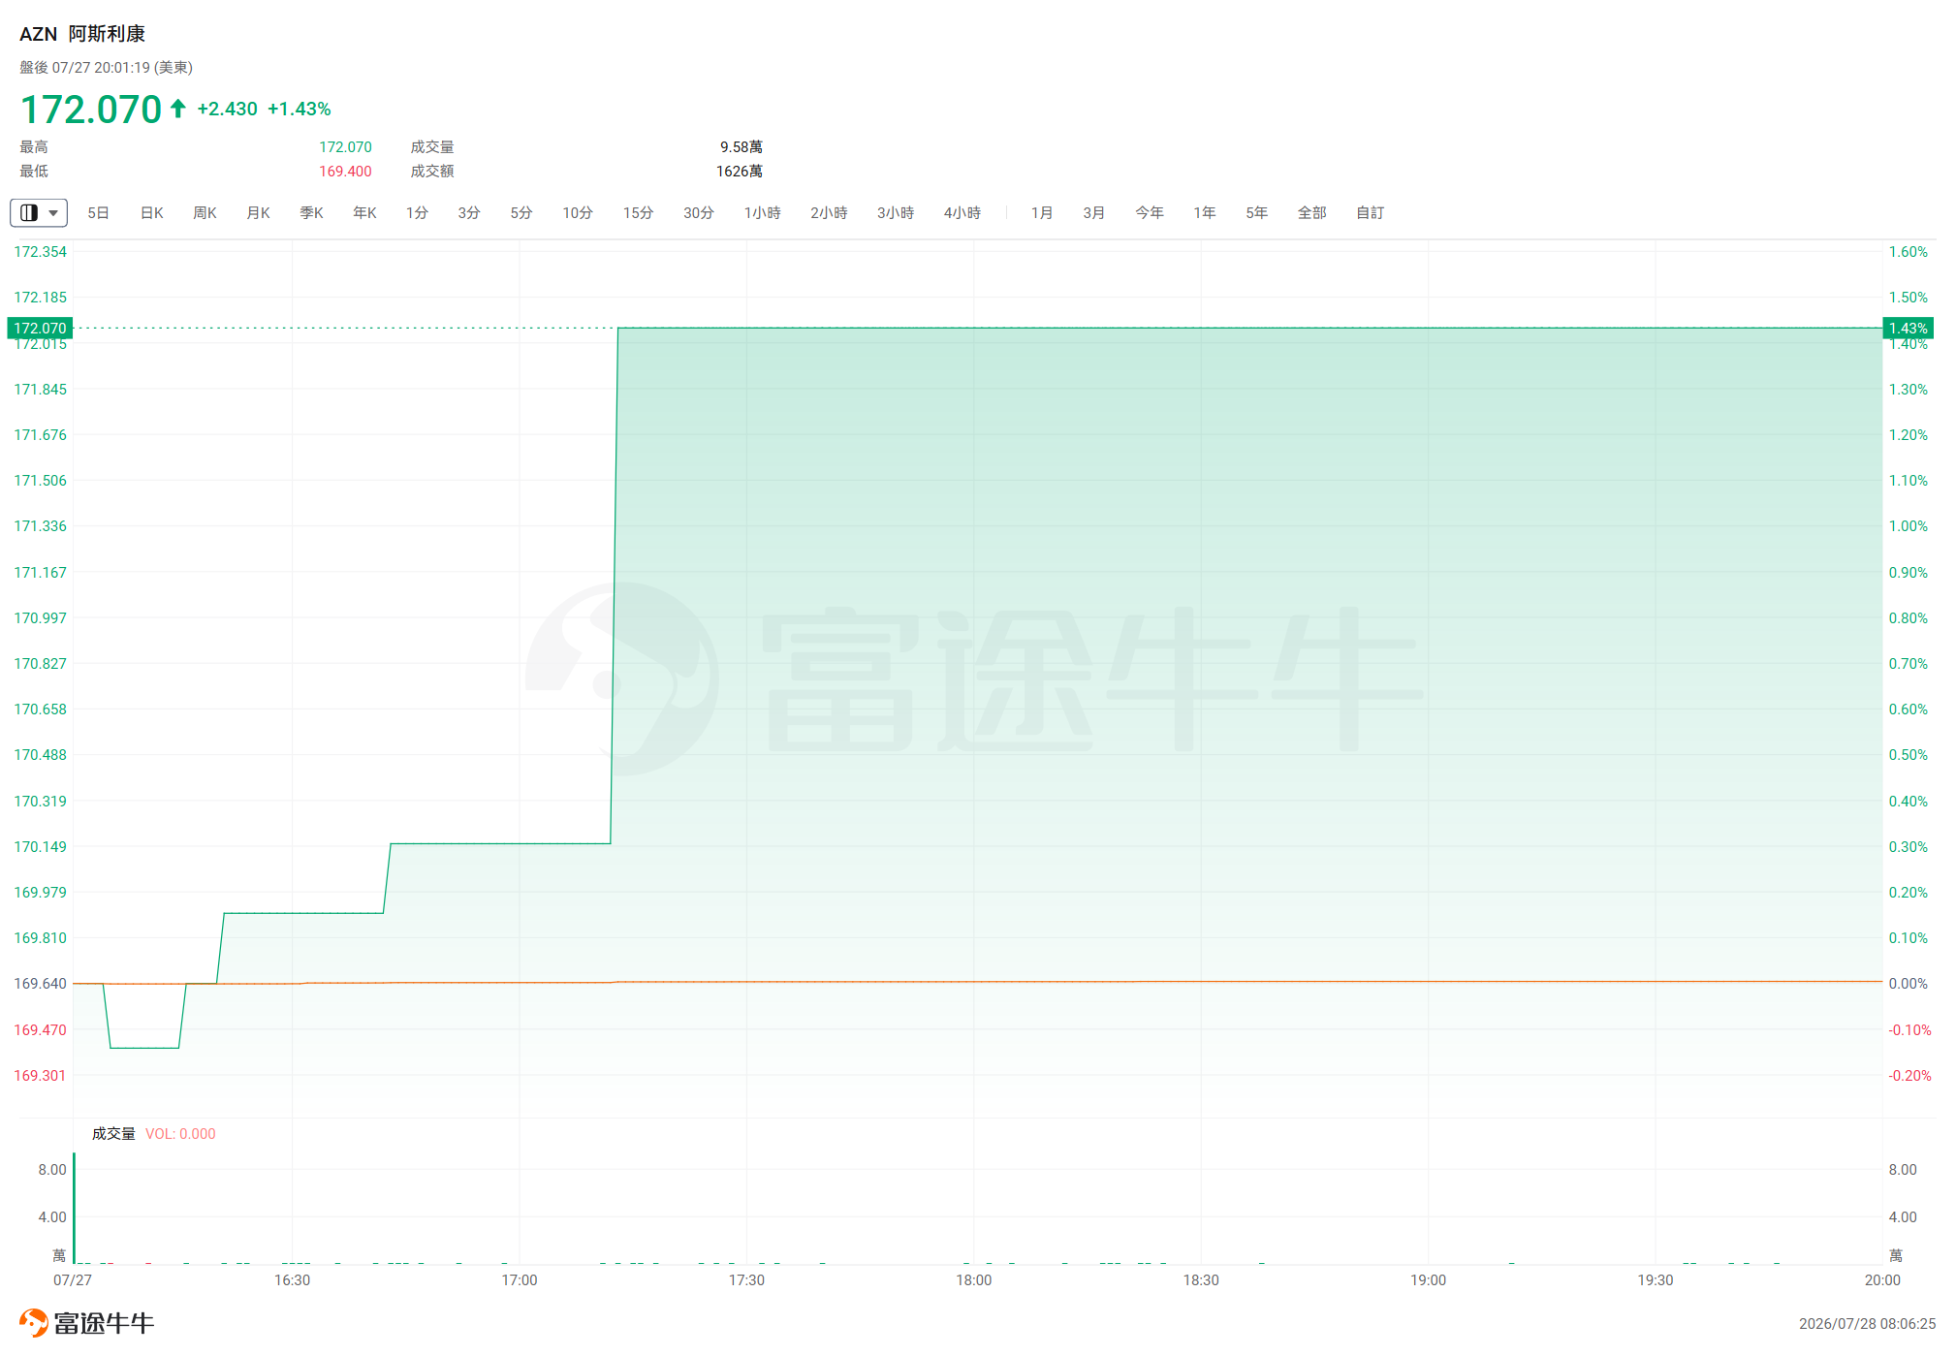Choose the 2小時 interval
This screenshot has height=1356, width=1956.
[829, 212]
